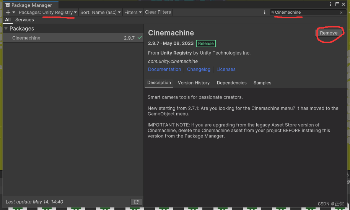Clear the search text with the X
This screenshot has width=350, height=210.
click(341, 13)
